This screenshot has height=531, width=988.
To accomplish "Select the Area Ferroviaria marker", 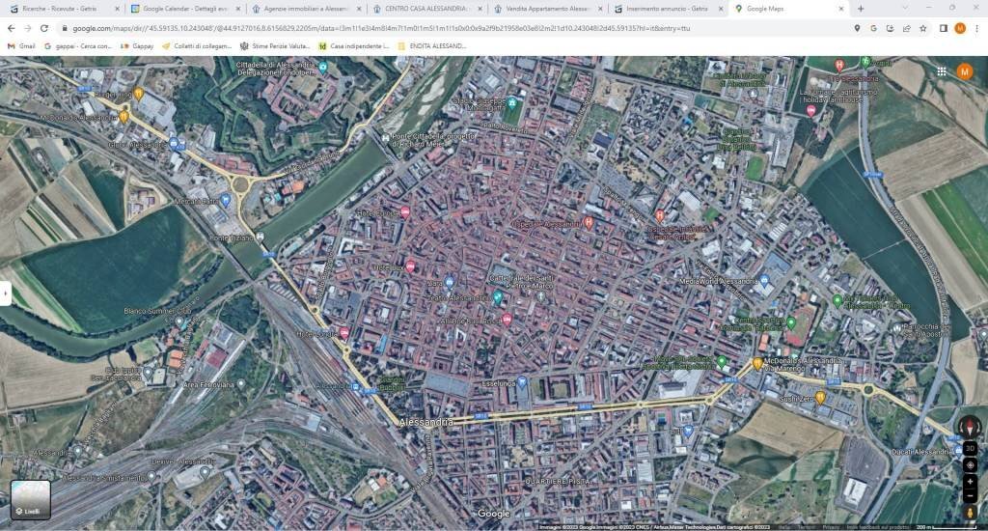I will (240, 383).
